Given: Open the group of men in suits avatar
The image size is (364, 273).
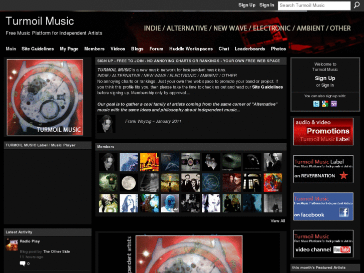Looking at the screenshot, I should pos(191,183).
